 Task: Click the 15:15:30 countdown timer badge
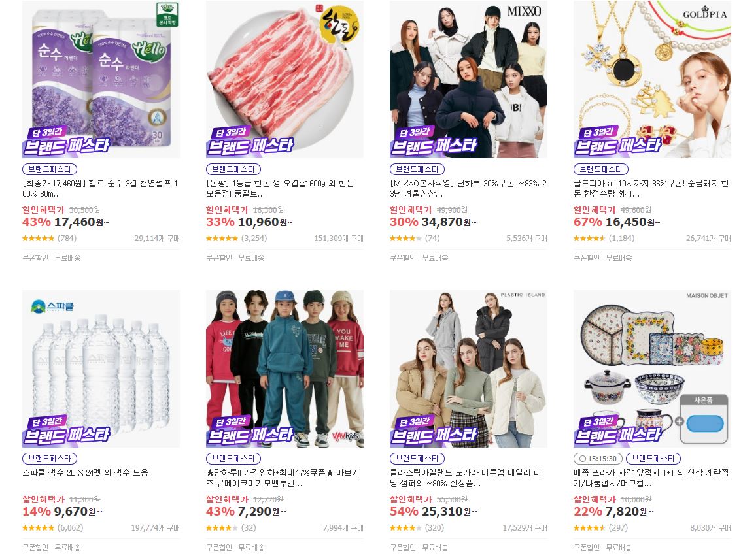(598, 459)
